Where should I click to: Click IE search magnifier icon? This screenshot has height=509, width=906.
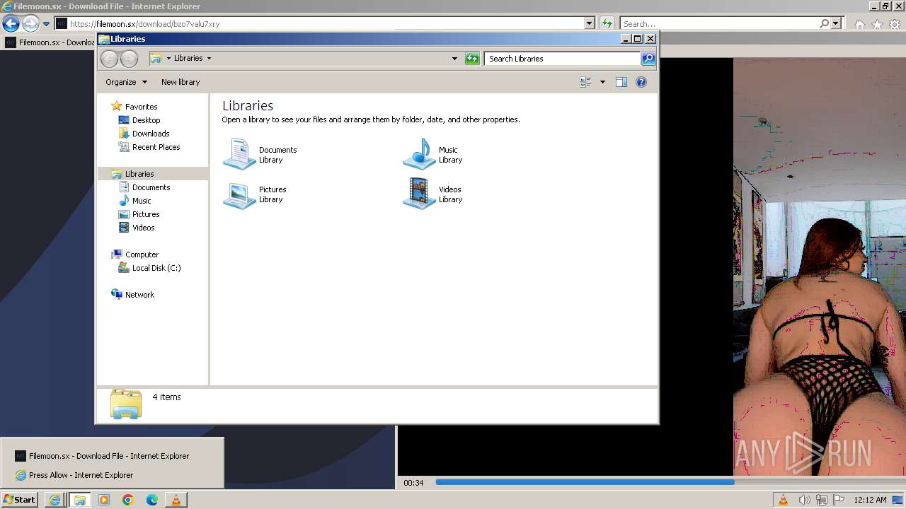click(824, 23)
